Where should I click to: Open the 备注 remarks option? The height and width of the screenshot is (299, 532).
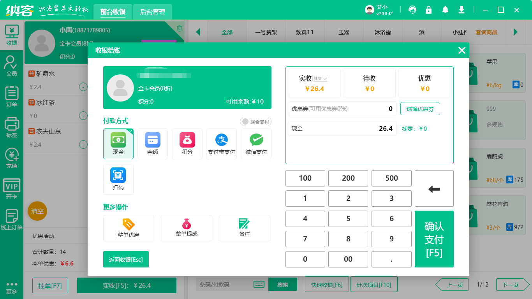pyautogui.click(x=244, y=228)
